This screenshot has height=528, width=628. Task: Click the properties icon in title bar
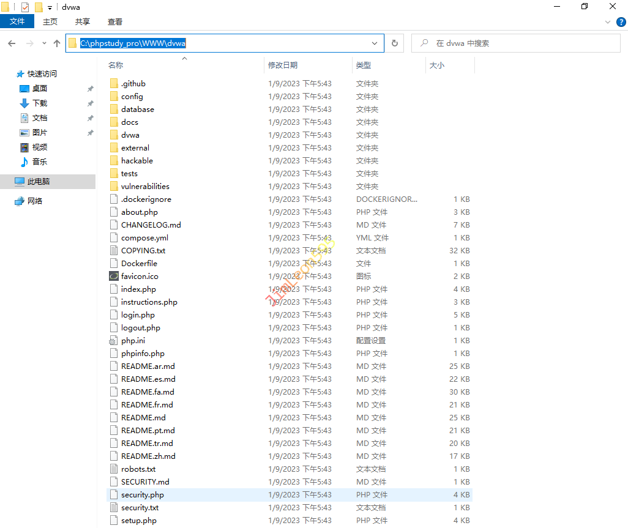tap(25, 7)
